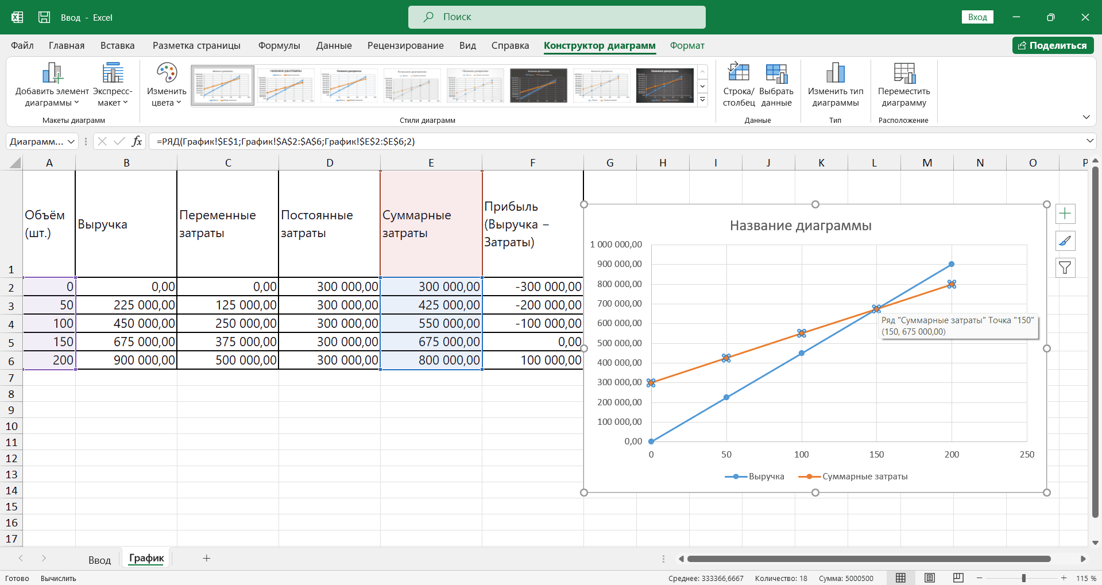
Task: Click Switch Row/Column (Строка/столбец) icon
Action: click(x=738, y=73)
